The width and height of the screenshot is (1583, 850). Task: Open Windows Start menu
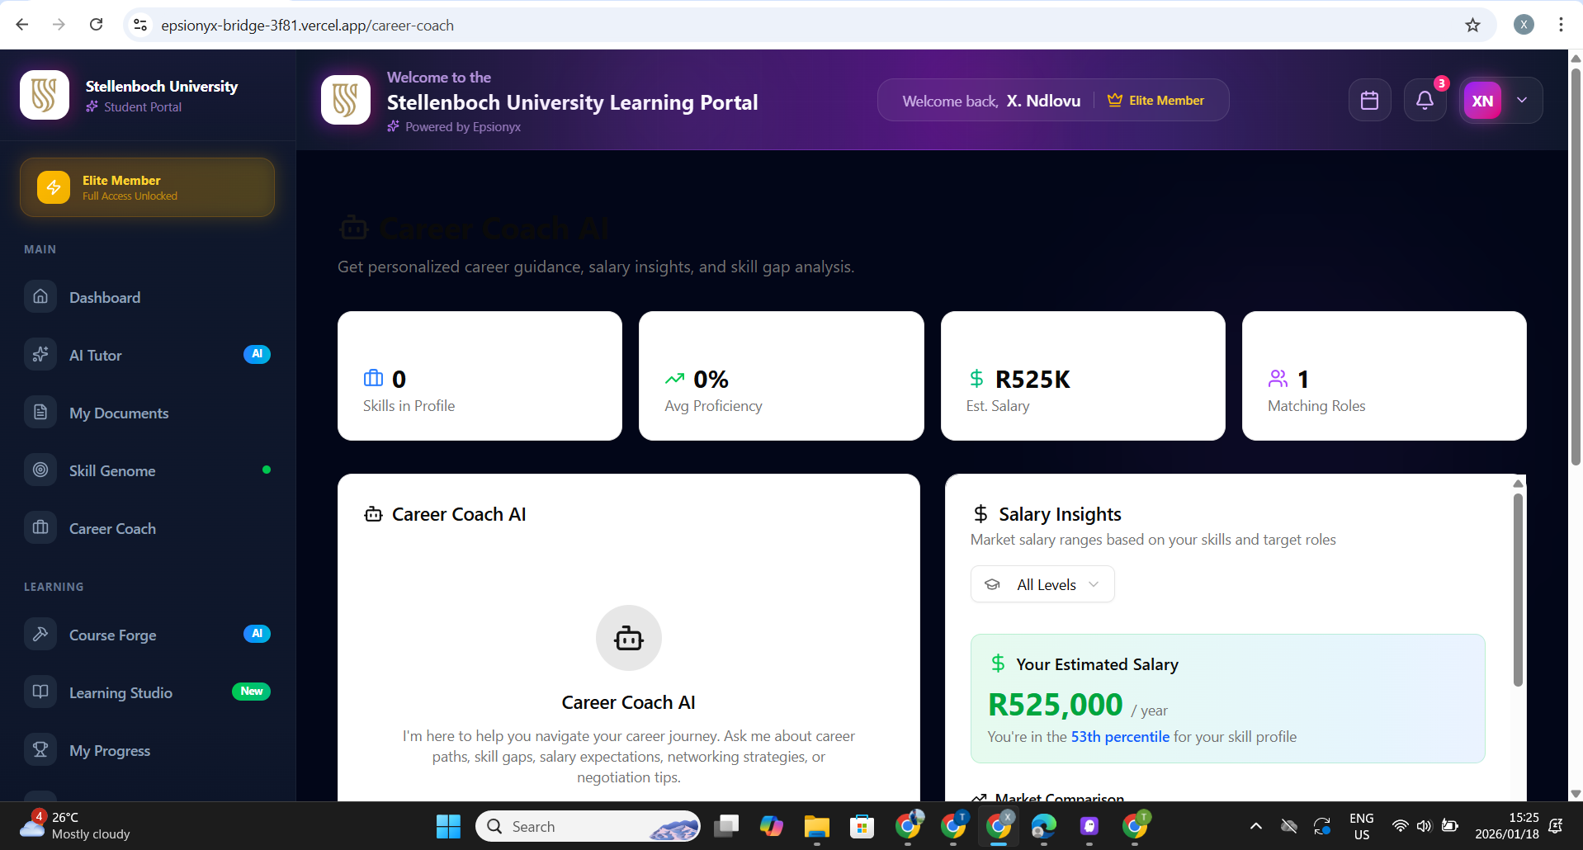(448, 826)
